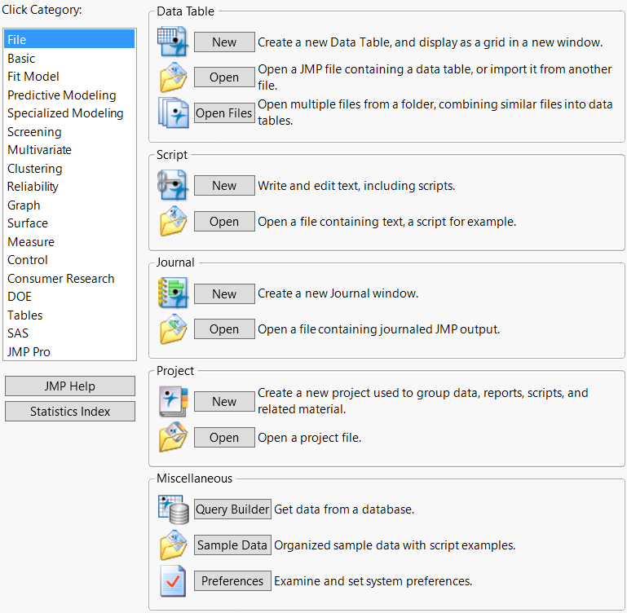Viewport: 627px width, 613px height.
Task: Click text 'Examine and set system preferences.'
Action: coord(373,581)
